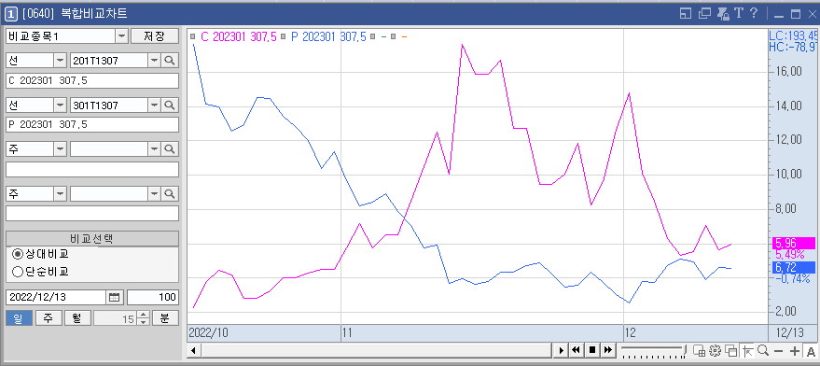Click the magenta 5,96 price label
This screenshot has width=820, height=366.
[x=793, y=243]
